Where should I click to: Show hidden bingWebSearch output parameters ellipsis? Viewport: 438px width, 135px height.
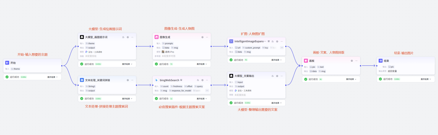tap(207, 90)
